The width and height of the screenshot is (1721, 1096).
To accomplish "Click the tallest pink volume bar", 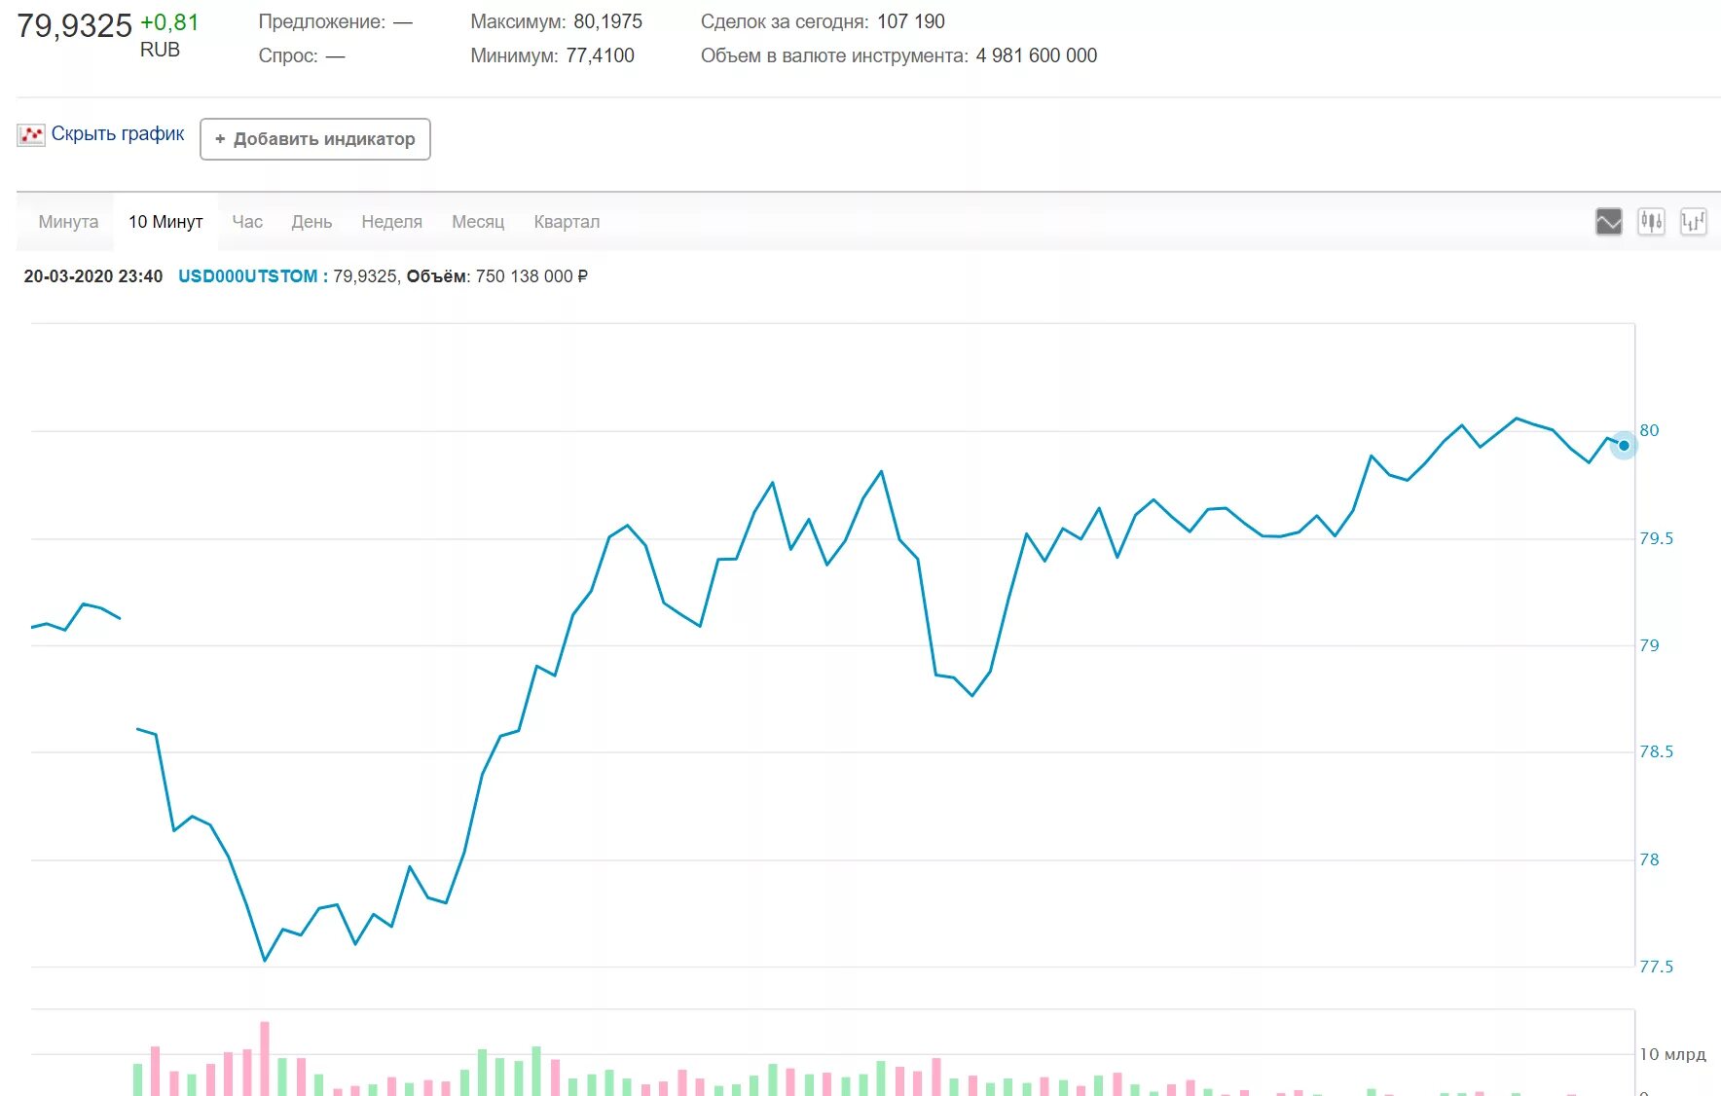I will 264,1058.
